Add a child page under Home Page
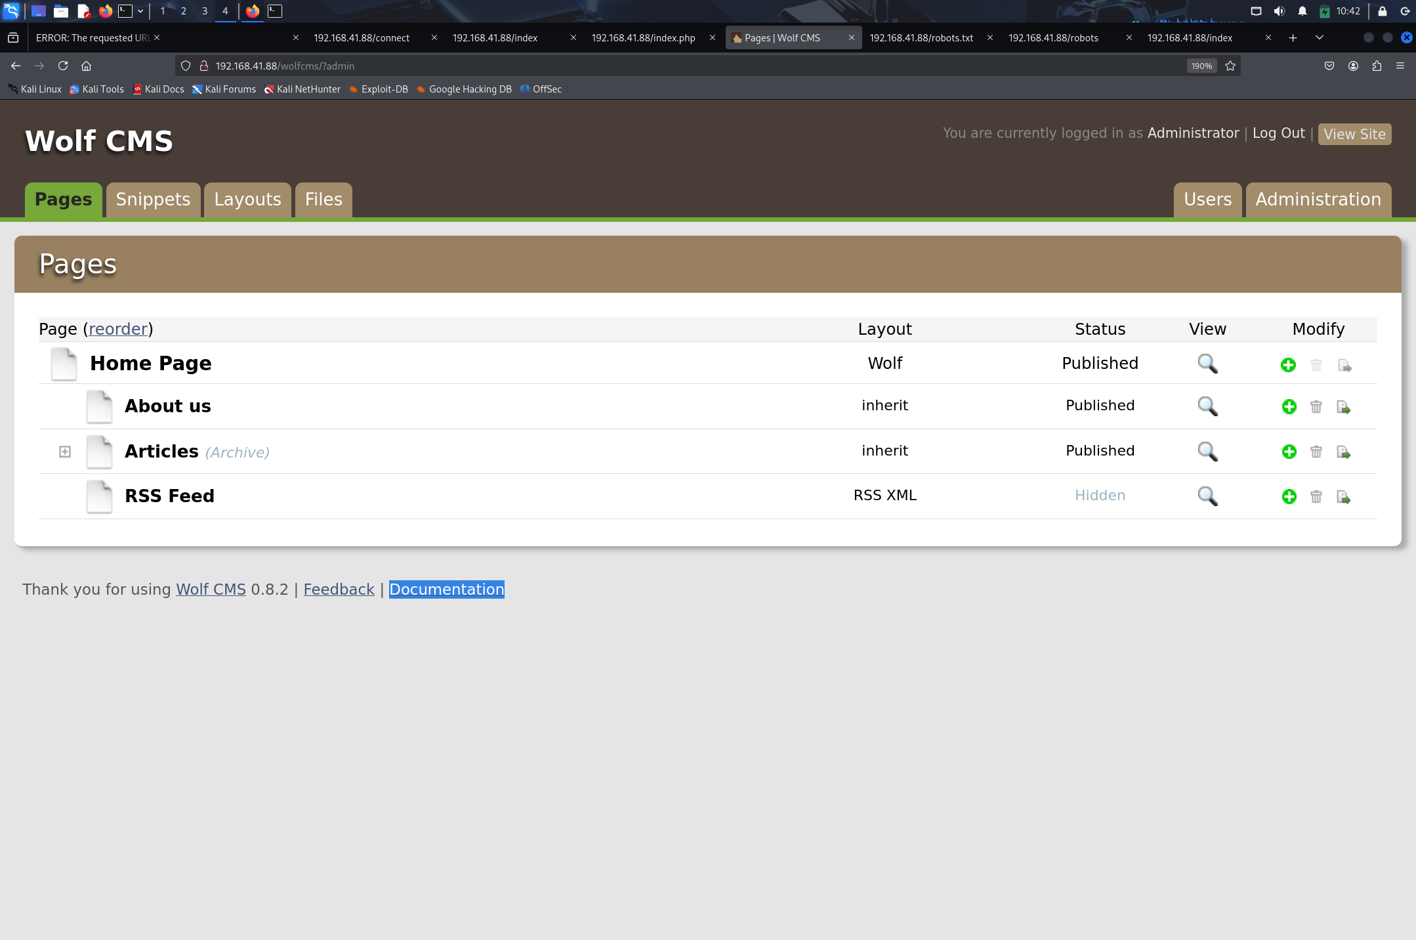Viewport: 1416px width, 940px height. click(1288, 365)
